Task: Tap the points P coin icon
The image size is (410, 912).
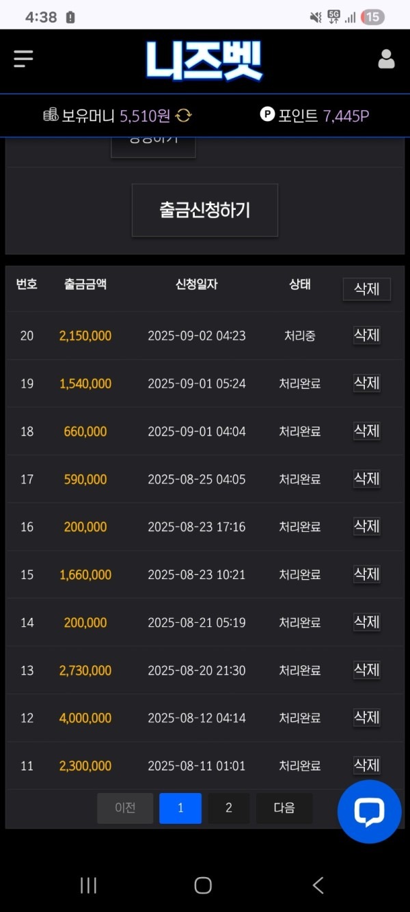Action: tap(267, 114)
